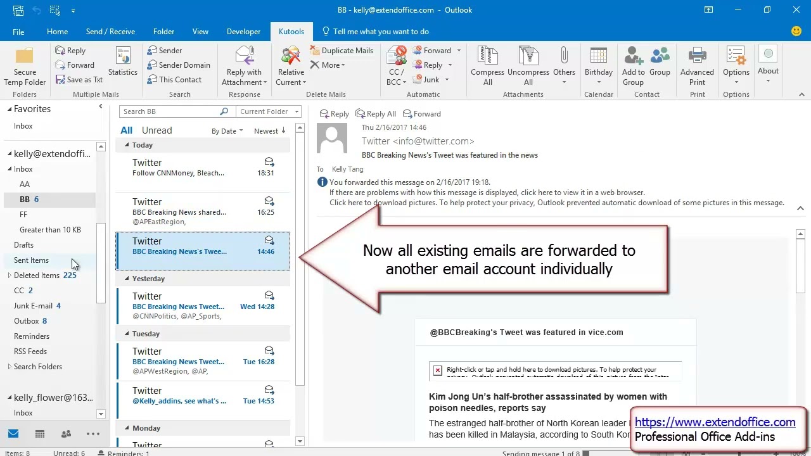Show Unread messages filter
Image resolution: width=811 pixels, height=456 pixels.
click(156, 130)
